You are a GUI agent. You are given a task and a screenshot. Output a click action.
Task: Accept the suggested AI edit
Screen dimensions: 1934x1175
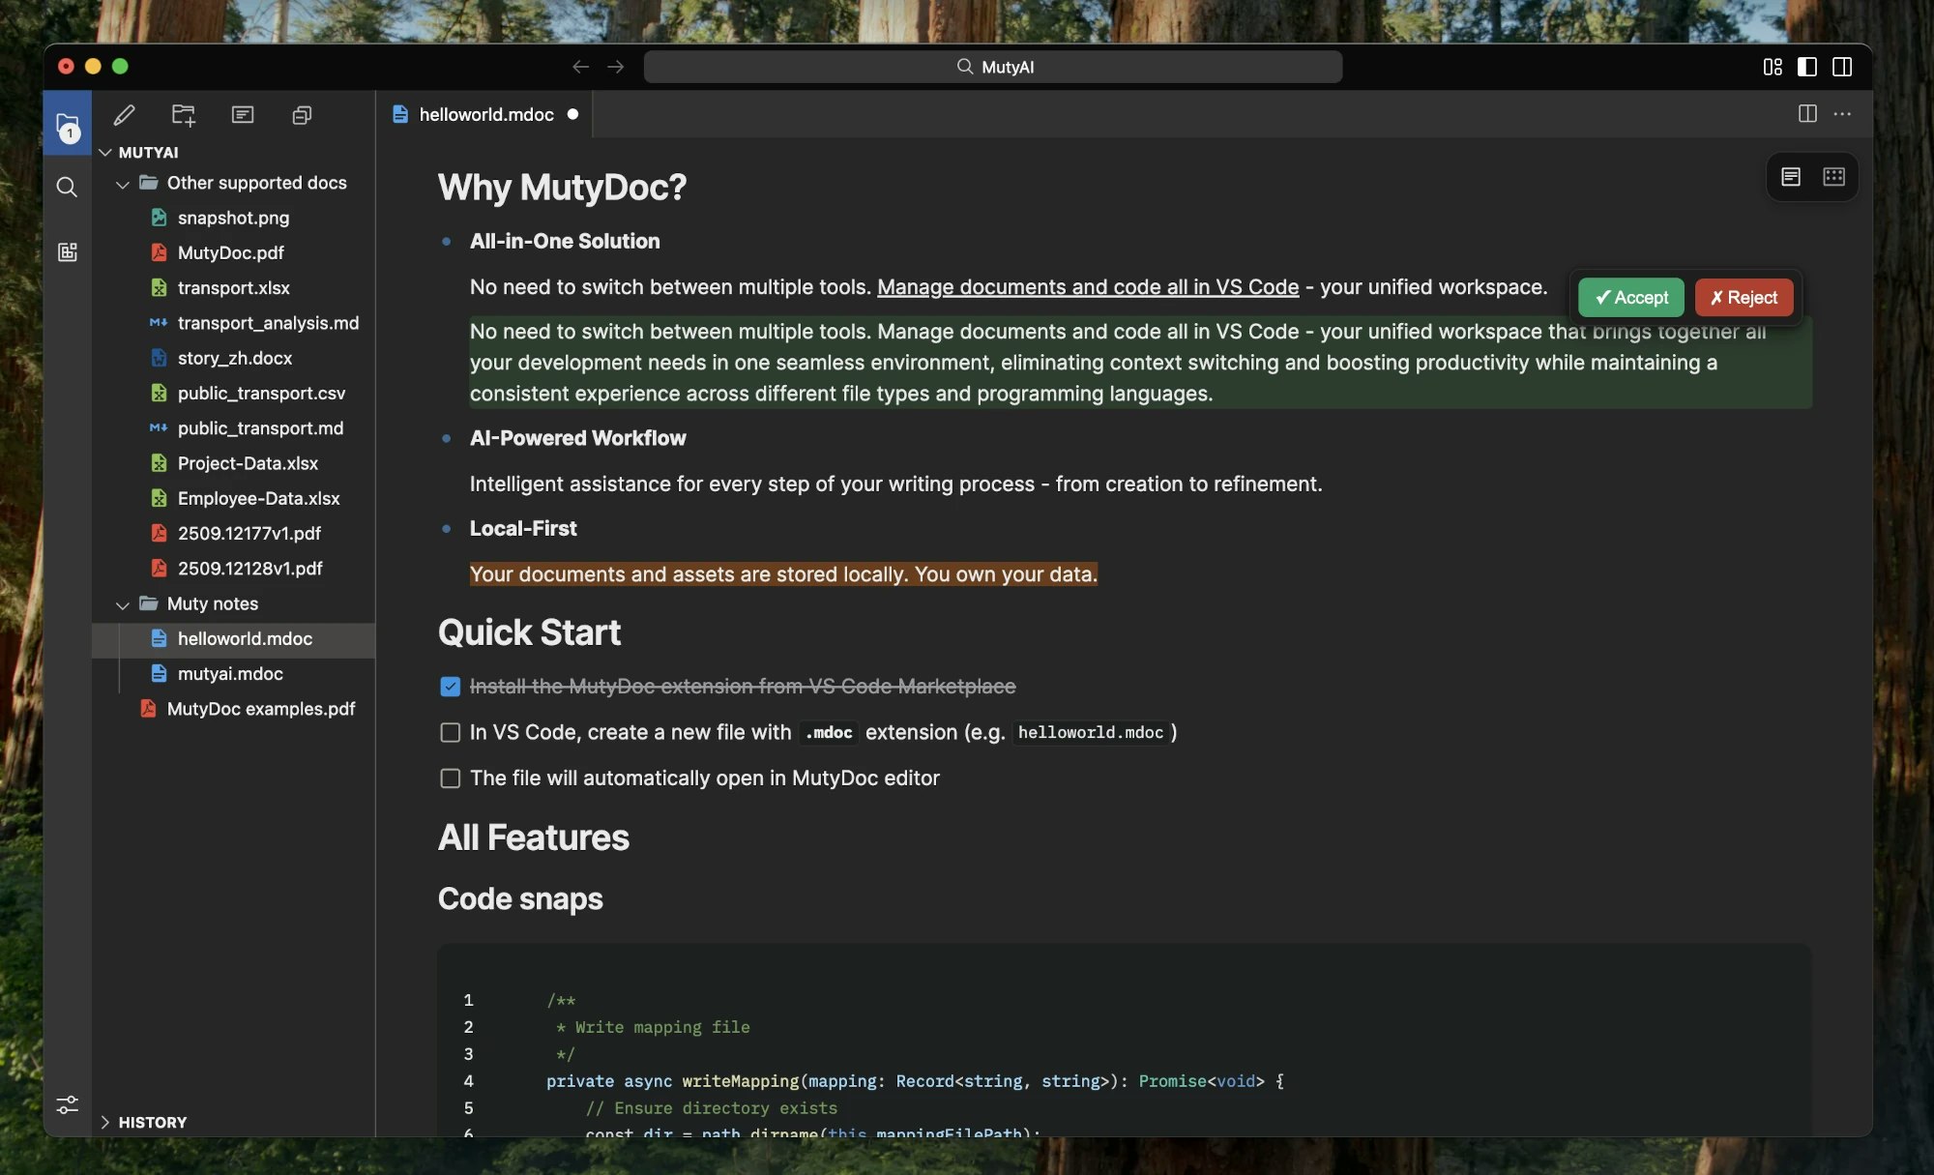[x=1631, y=298]
